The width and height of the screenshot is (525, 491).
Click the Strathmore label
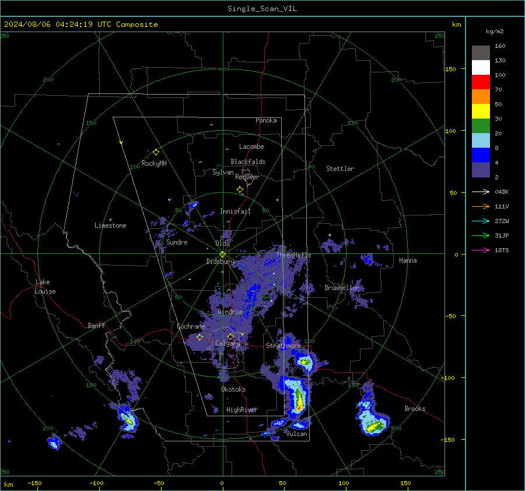tap(283, 346)
